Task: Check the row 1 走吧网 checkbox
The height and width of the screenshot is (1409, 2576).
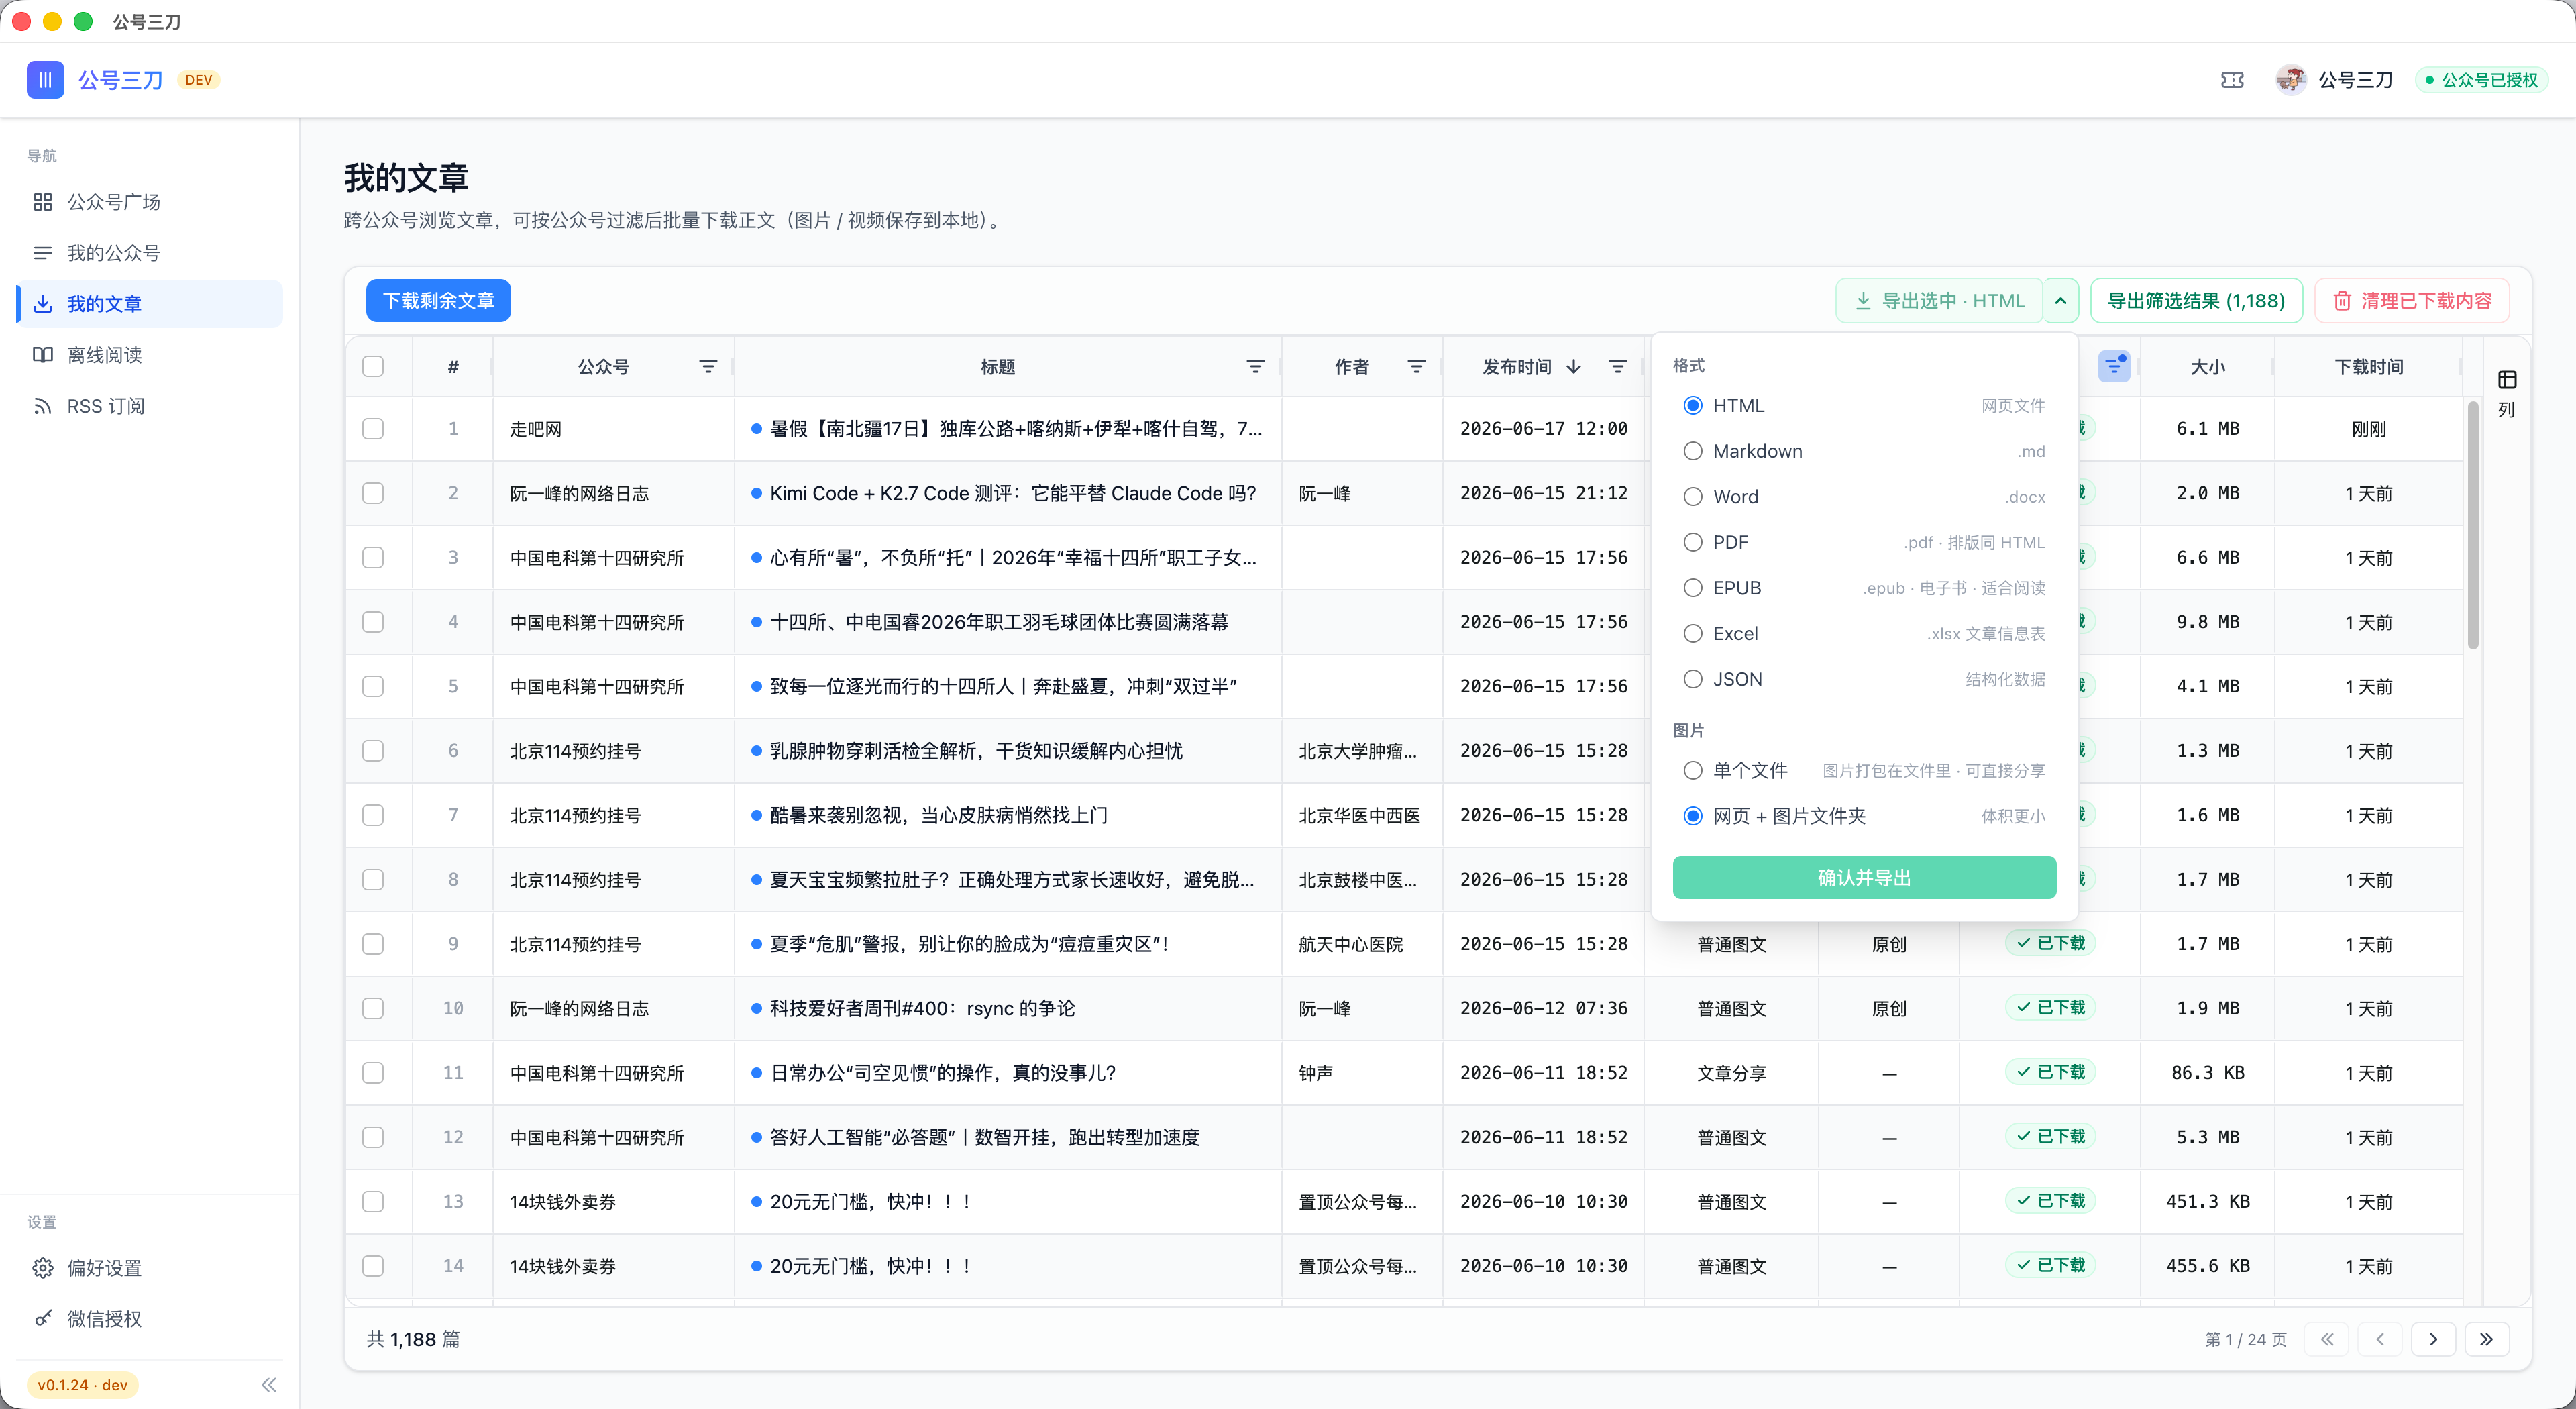Action: 373,429
